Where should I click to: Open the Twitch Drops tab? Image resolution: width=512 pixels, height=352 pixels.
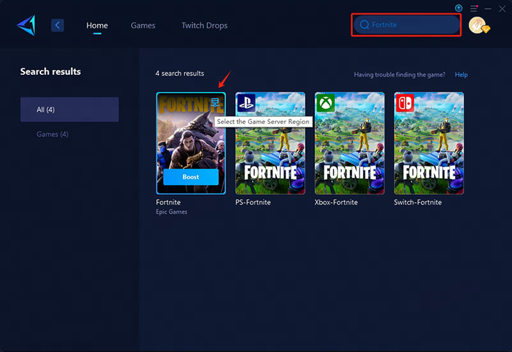click(x=204, y=26)
